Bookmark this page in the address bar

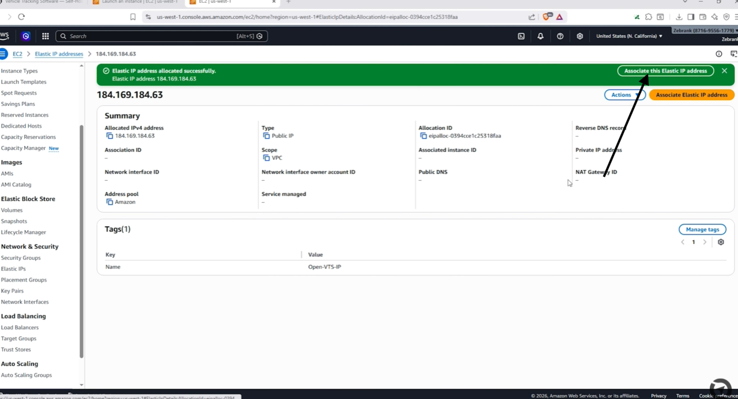[133, 17]
